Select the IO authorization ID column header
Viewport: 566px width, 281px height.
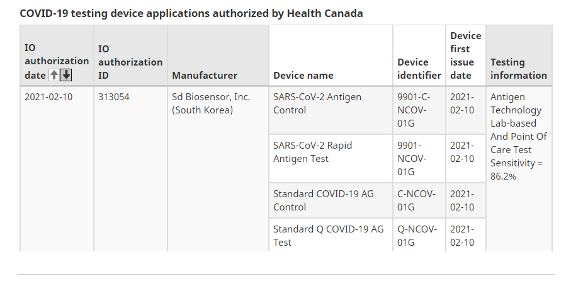(130, 55)
